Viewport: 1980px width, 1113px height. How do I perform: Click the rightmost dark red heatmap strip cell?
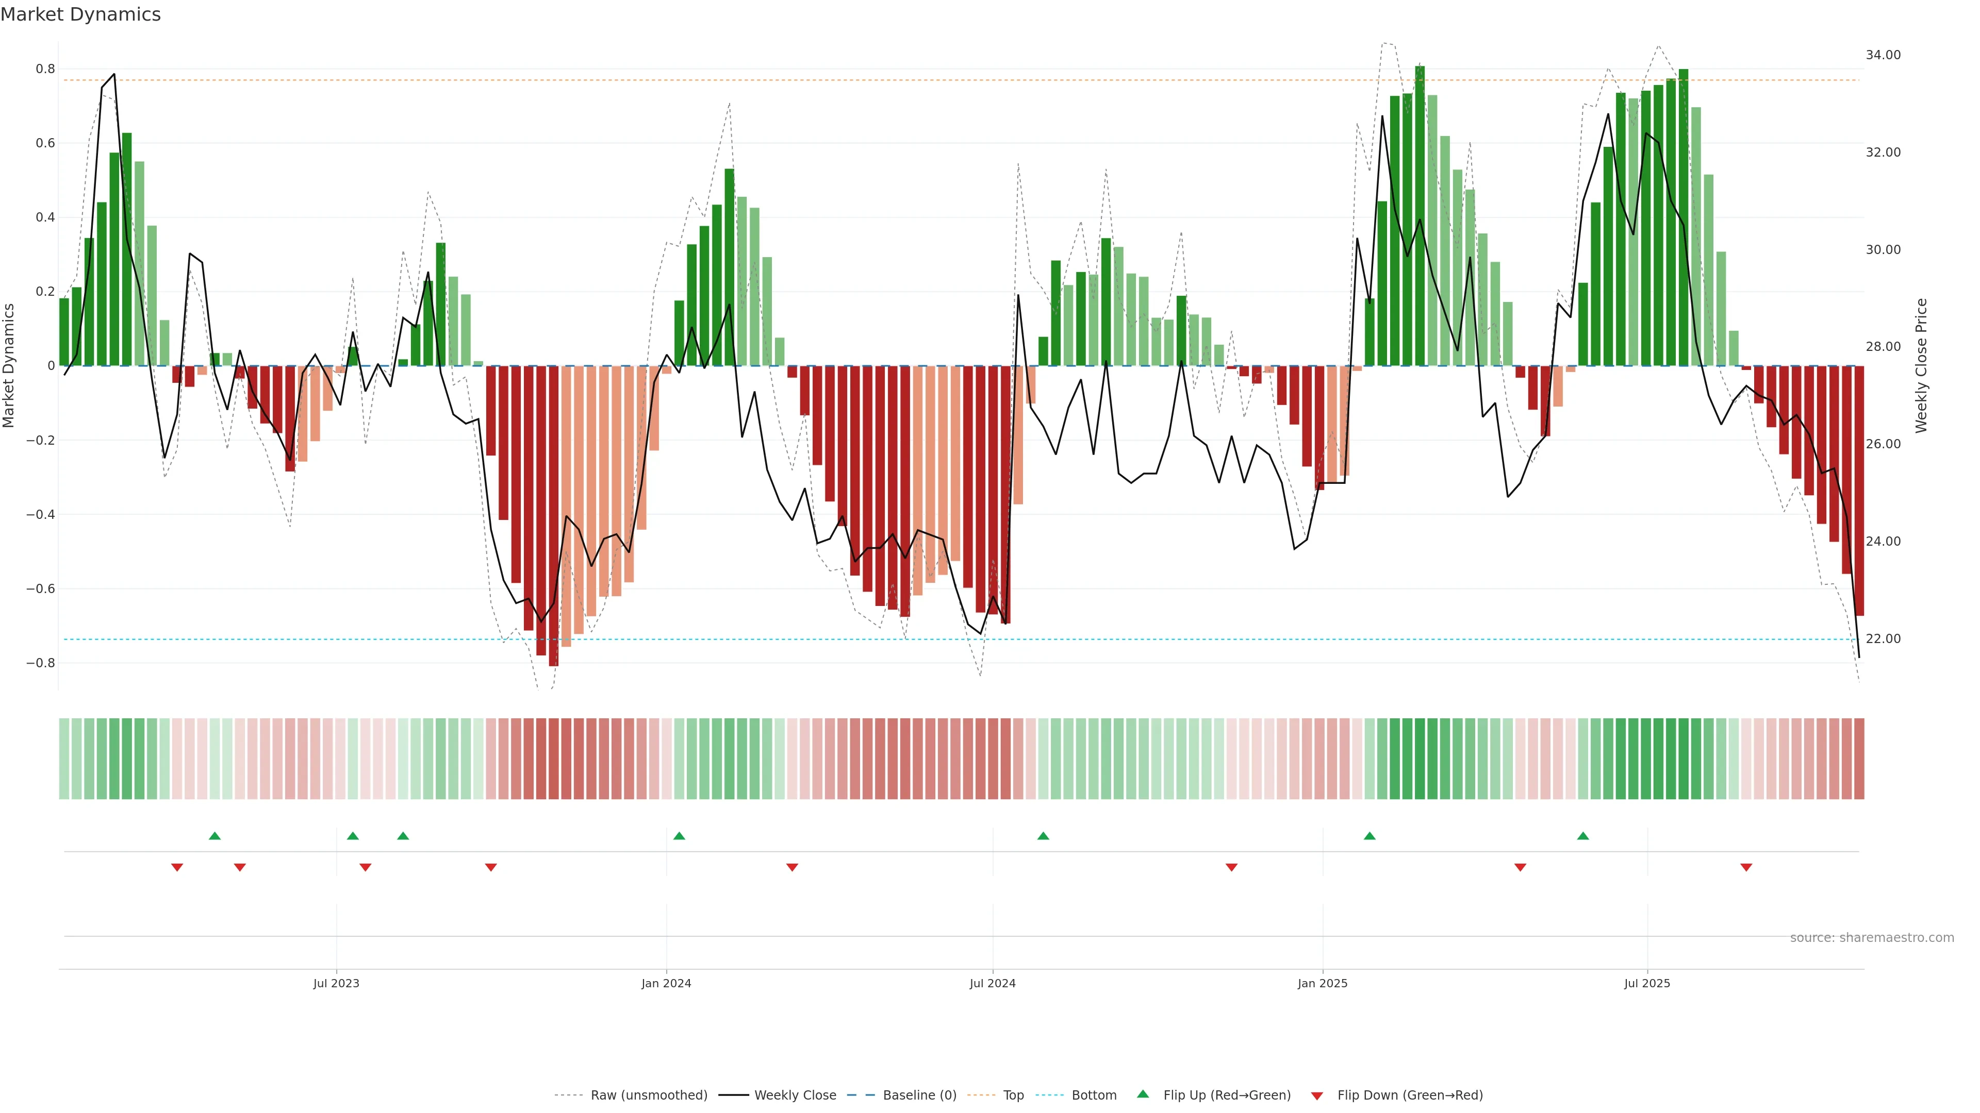(x=1858, y=759)
